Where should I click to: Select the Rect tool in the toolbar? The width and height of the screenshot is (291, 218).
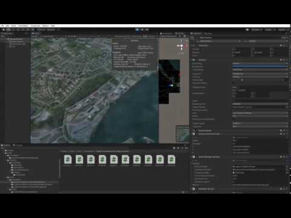23,30
